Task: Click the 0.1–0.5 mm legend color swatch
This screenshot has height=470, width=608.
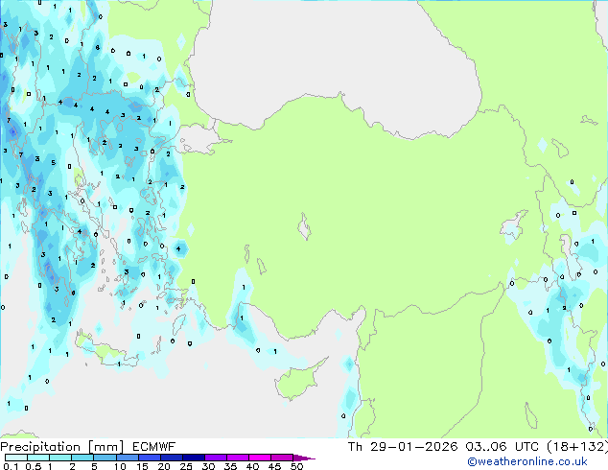Action: coord(16,458)
